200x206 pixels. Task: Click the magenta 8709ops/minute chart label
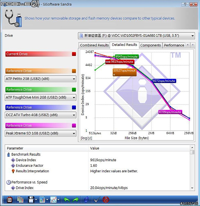tap(170, 112)
